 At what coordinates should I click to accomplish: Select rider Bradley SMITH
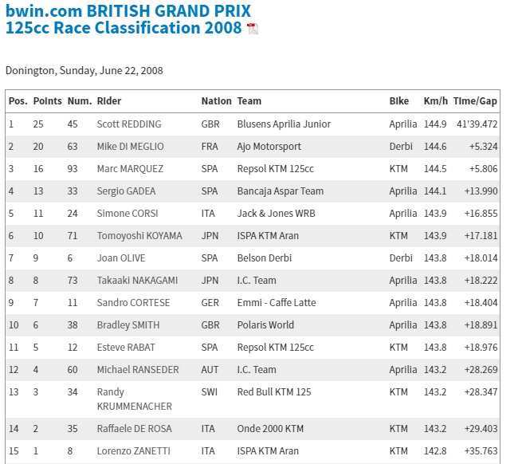point(128,325)
